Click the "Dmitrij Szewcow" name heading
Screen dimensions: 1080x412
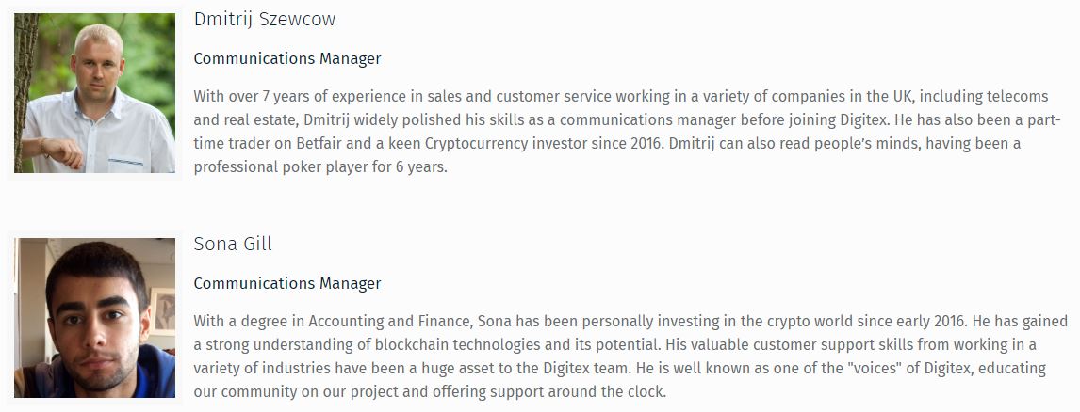coord(264,19)
